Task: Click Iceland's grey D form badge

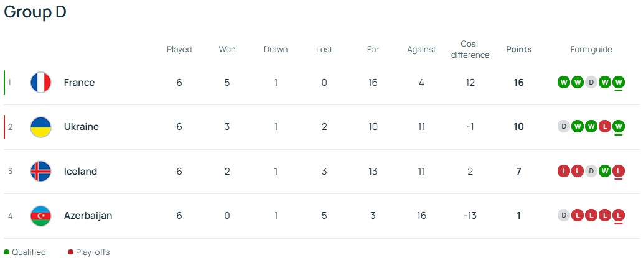Action: click(x=591, y=172)
